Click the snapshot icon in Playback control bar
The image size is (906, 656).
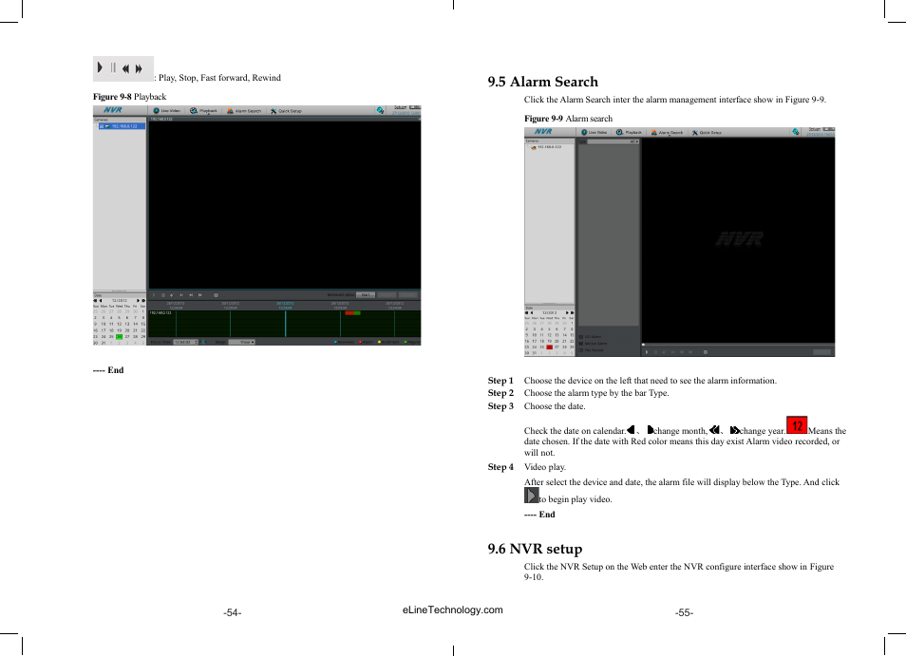(216, 295)
